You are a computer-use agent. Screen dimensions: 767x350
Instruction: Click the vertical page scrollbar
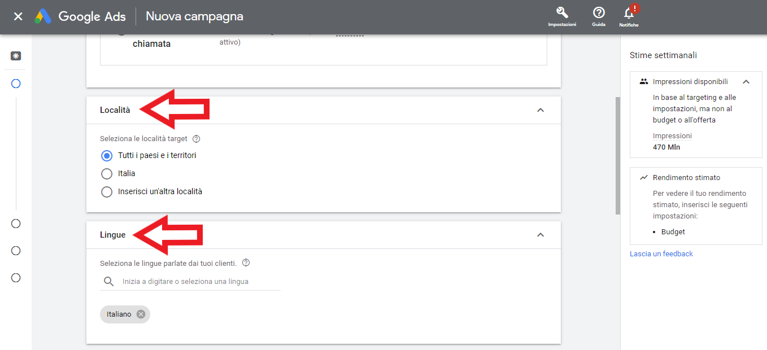pyautogui.click(x=618, y=155)
